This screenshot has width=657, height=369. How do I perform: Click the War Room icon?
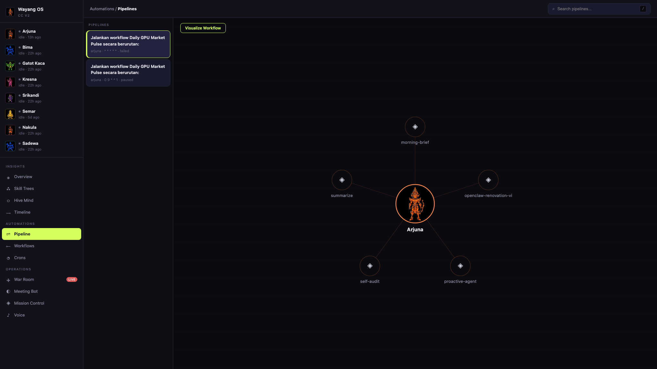8,280
